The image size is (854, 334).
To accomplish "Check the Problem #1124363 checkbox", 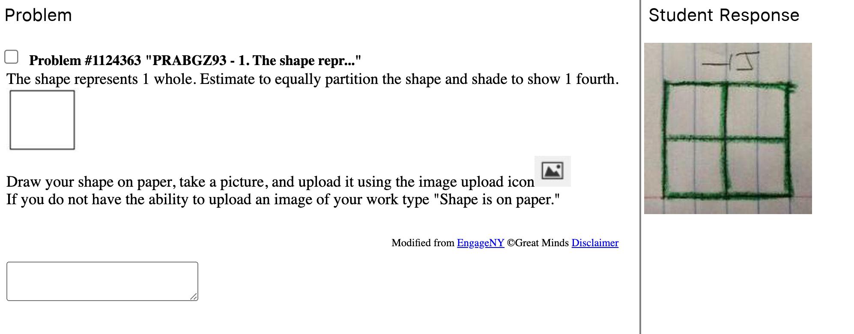I will click(x=11, y=57).
